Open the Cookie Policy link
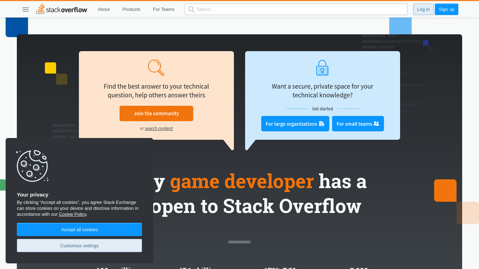 73,214
